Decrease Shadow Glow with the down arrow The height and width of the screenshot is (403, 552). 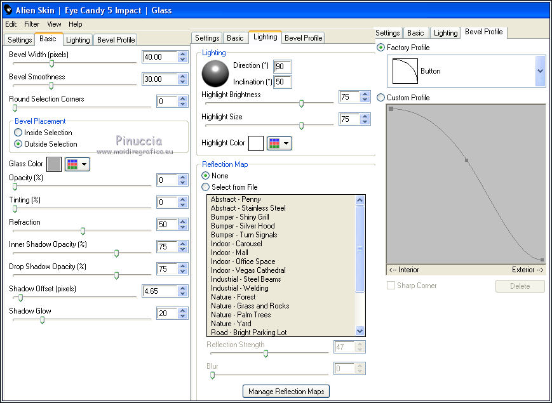(x=183, y=316)
